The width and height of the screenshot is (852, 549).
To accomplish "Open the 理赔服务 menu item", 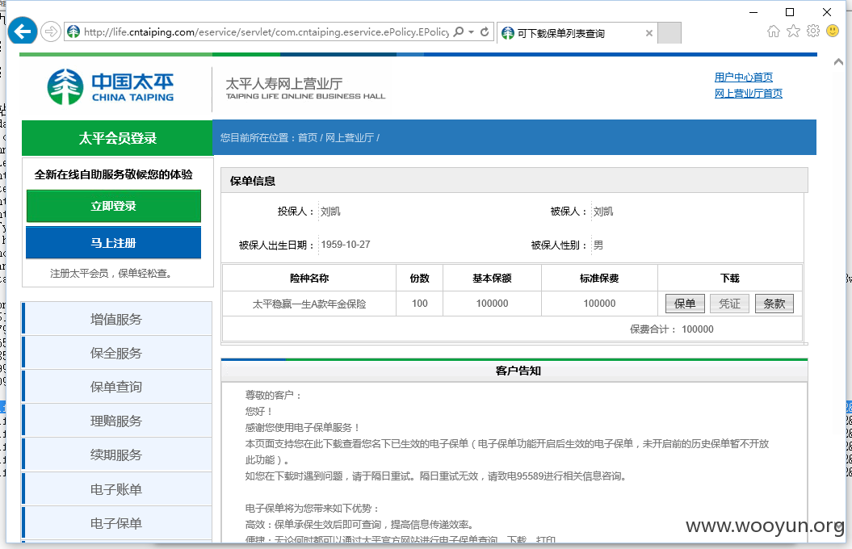I will 117,421.
